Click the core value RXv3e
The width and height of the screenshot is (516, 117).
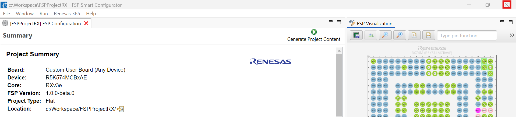[54, 85]
